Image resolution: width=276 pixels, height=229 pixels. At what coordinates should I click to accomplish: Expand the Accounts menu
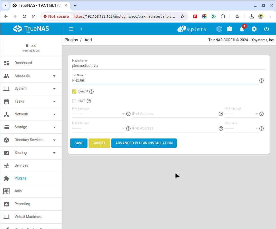pos(31,76)
